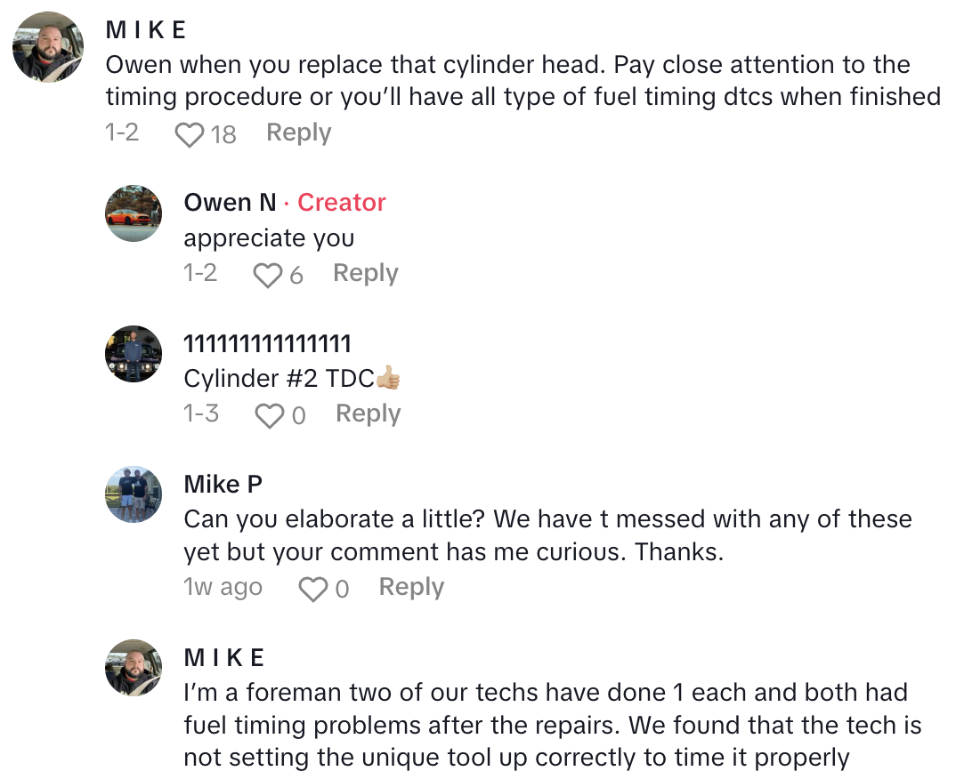Open the M I K E username on top comment
This screenshot has width=956, height=779.
pos(146,30)
